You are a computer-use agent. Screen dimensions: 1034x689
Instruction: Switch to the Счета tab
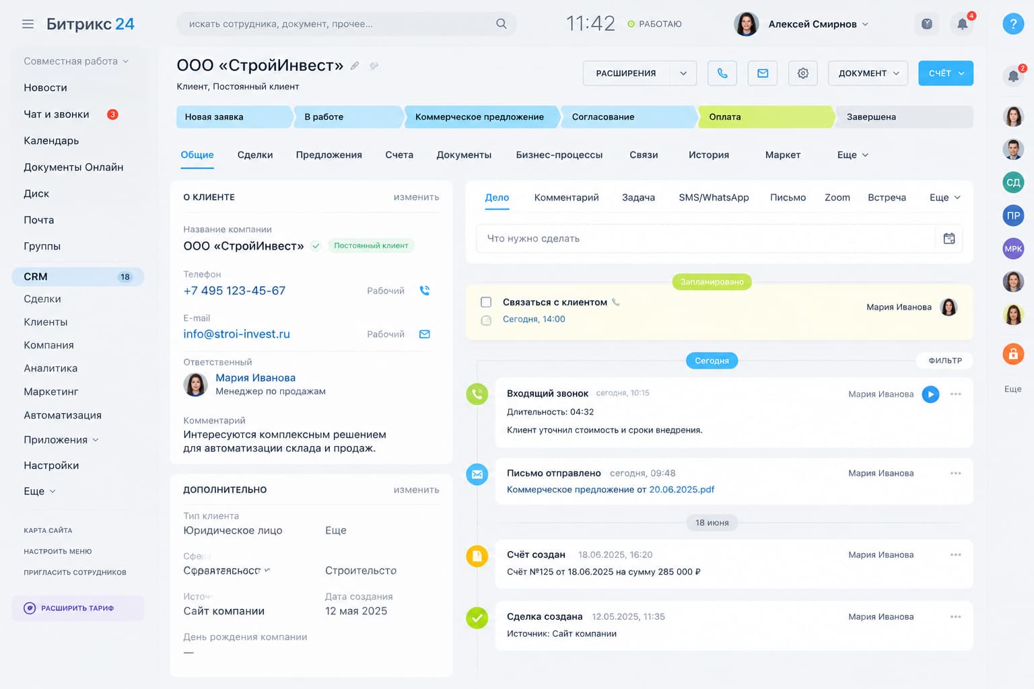[x=399, y=155]
